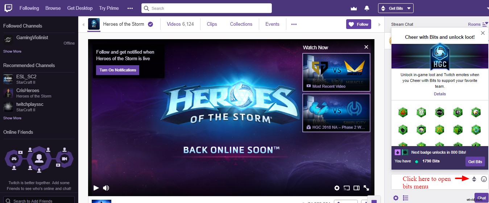This screenshot has width=489, height=203.
Task: Click the verified checkmark badge by channel name
Action: click(150, 24)
